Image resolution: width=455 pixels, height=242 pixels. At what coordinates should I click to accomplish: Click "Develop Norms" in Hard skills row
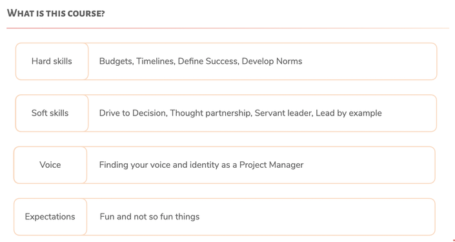pyautogui.click(x=272, y=61)
